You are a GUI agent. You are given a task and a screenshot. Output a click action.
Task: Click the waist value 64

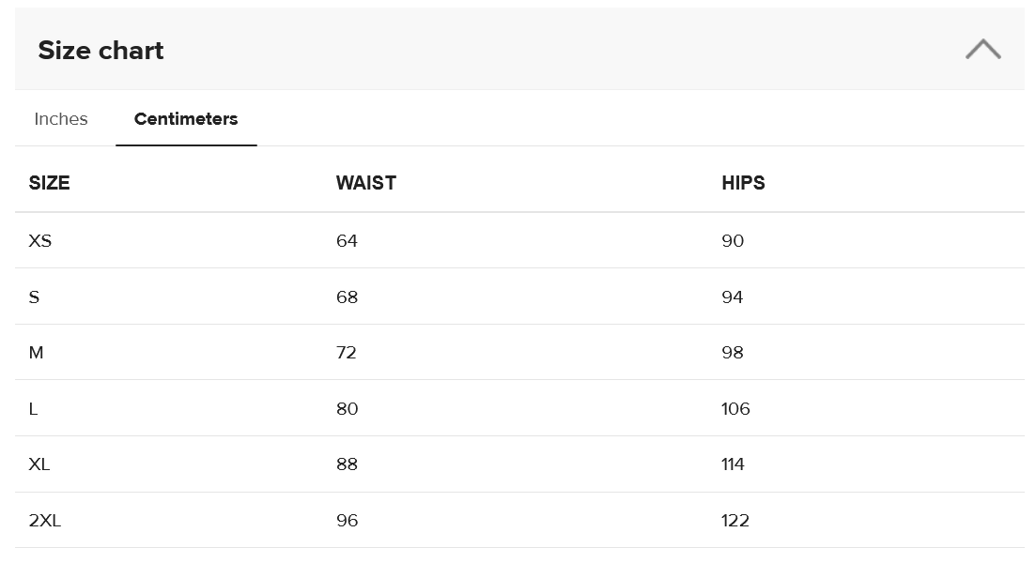tap(347, 241)
